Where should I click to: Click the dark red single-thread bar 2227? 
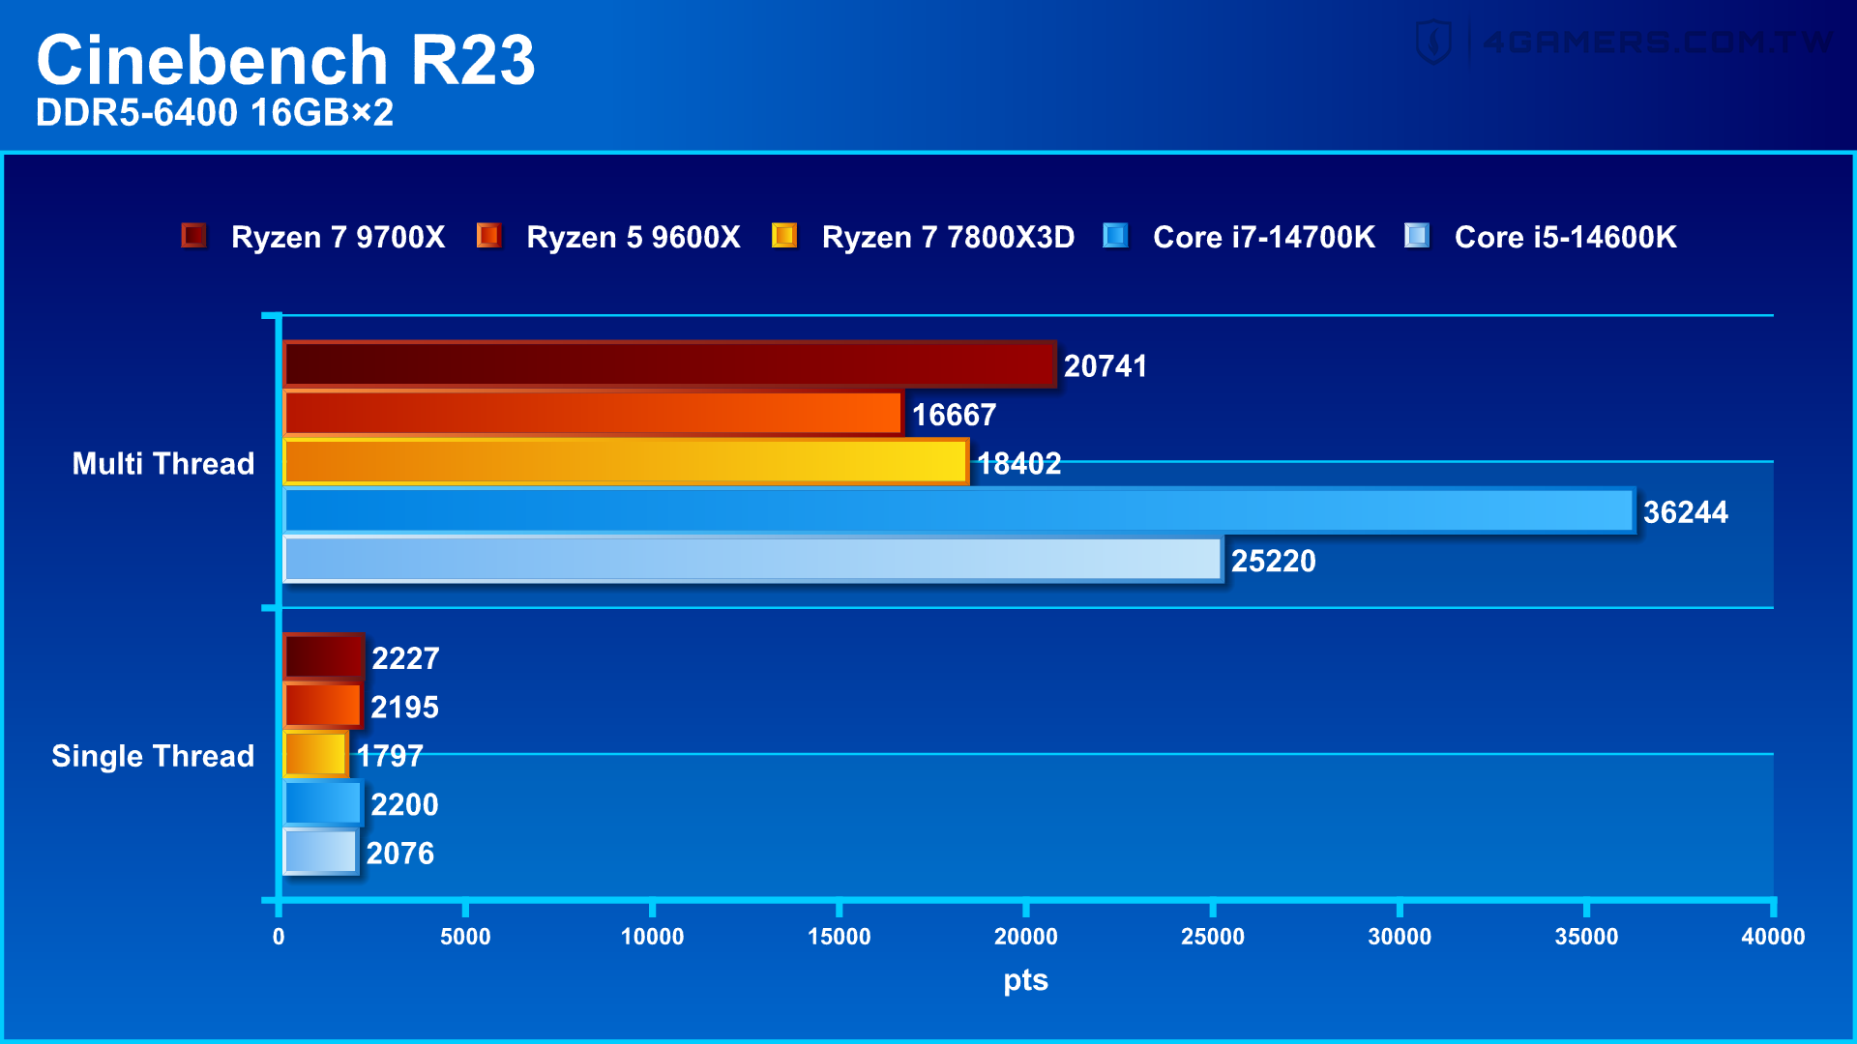[x=323, y=657]
